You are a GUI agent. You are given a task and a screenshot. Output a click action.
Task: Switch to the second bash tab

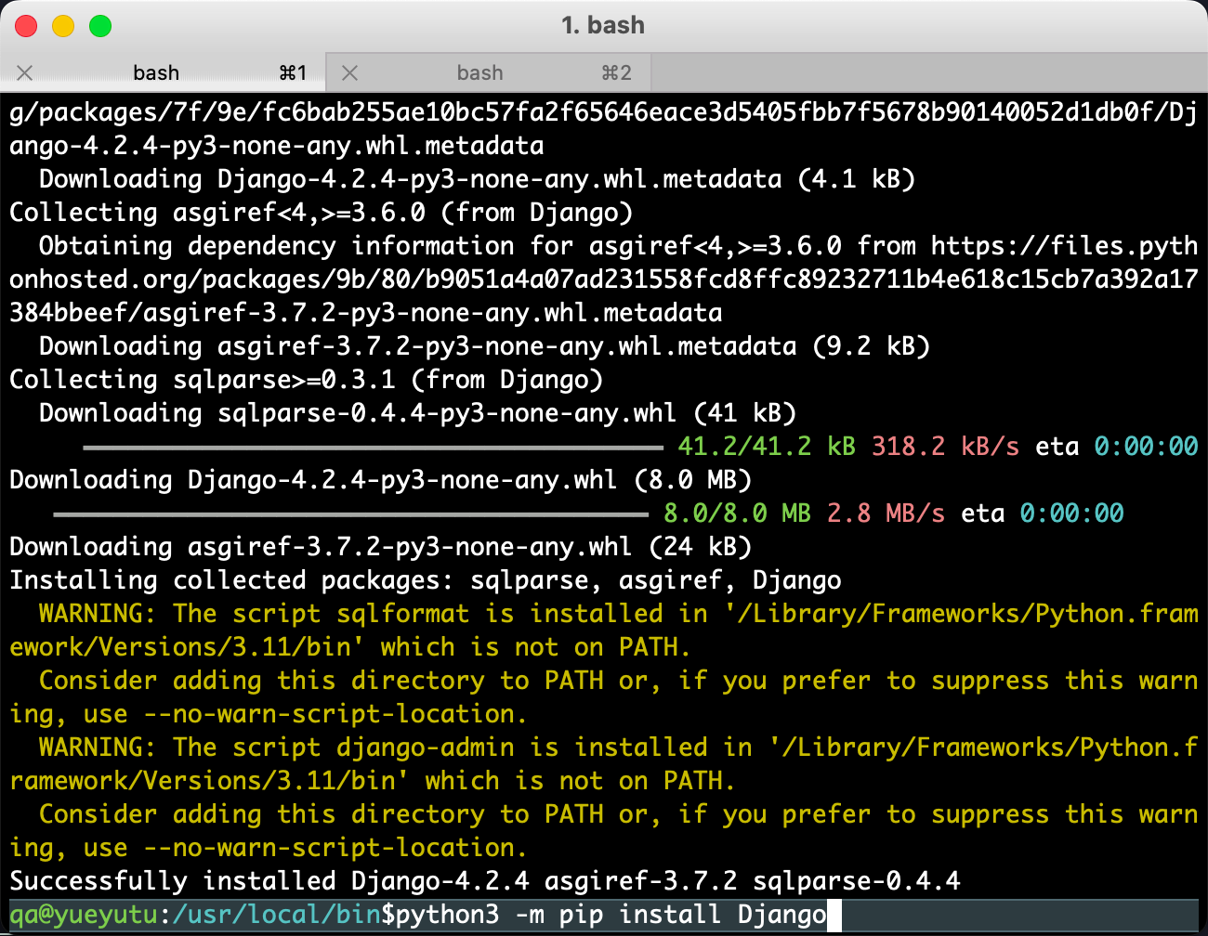pos(488,72)
